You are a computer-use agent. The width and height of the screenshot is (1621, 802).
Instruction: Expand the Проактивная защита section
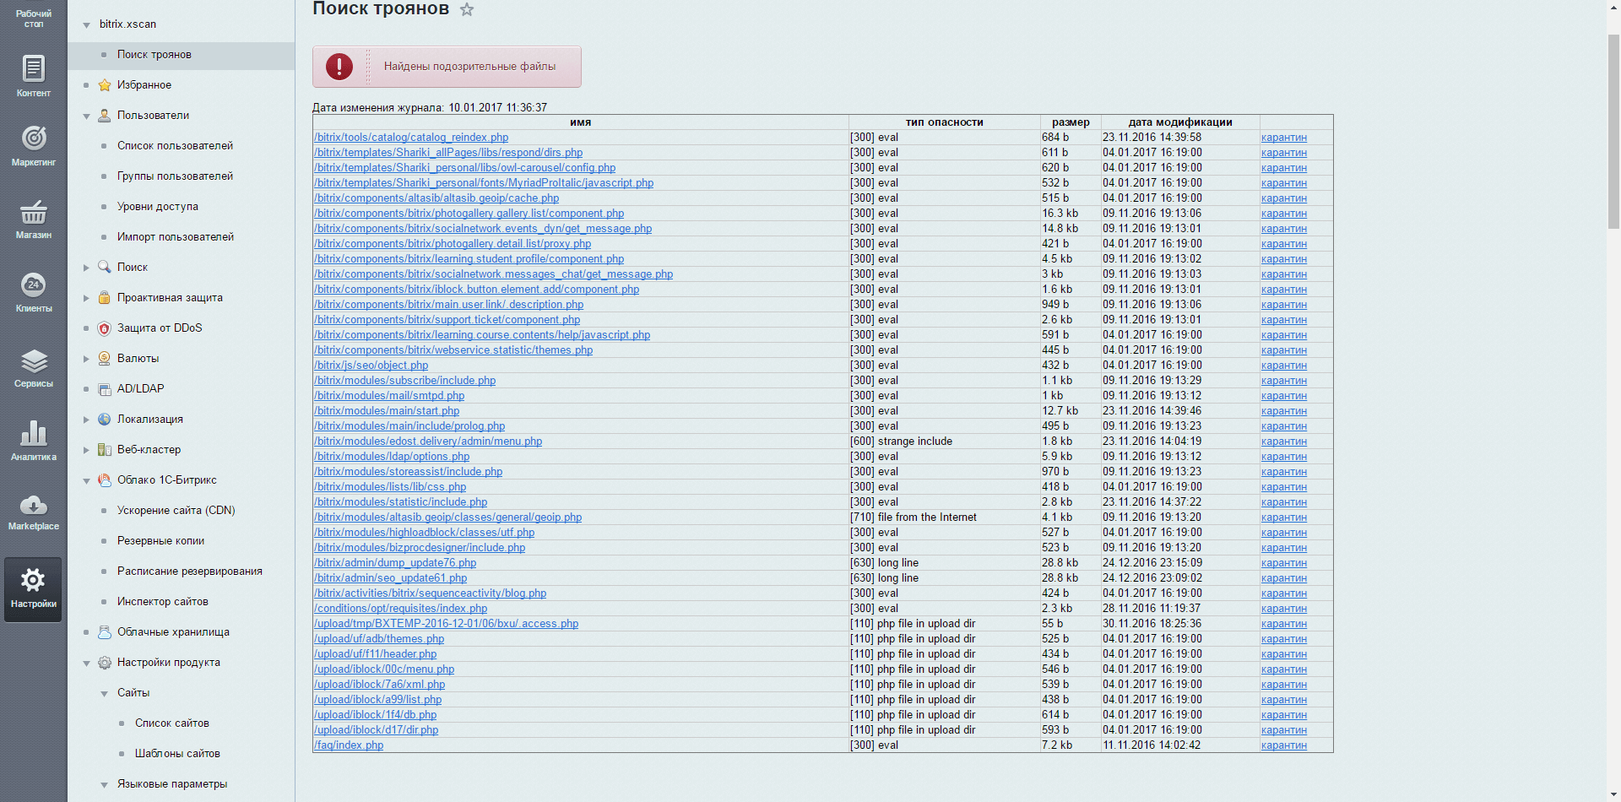[x=86, y=298]
